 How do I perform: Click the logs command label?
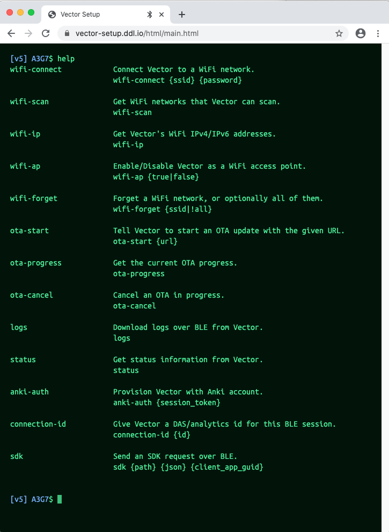18,327
